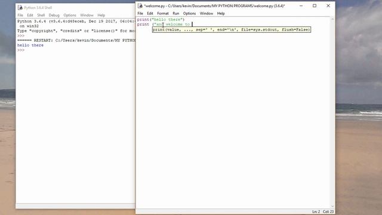Open Edit menu in welcome.py editor
This screenshot has width=382, height=215.
[x=150, y=13]
